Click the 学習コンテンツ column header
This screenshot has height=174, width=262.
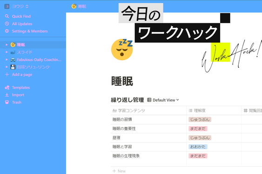(132, 110)
